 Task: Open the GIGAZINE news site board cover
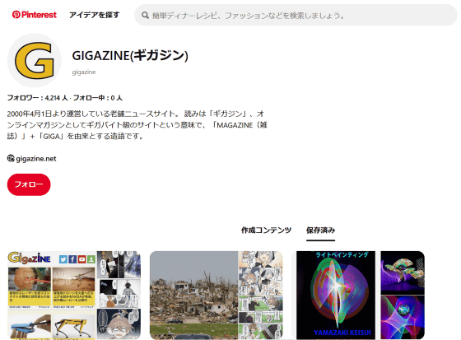click(x=52, y=296)
